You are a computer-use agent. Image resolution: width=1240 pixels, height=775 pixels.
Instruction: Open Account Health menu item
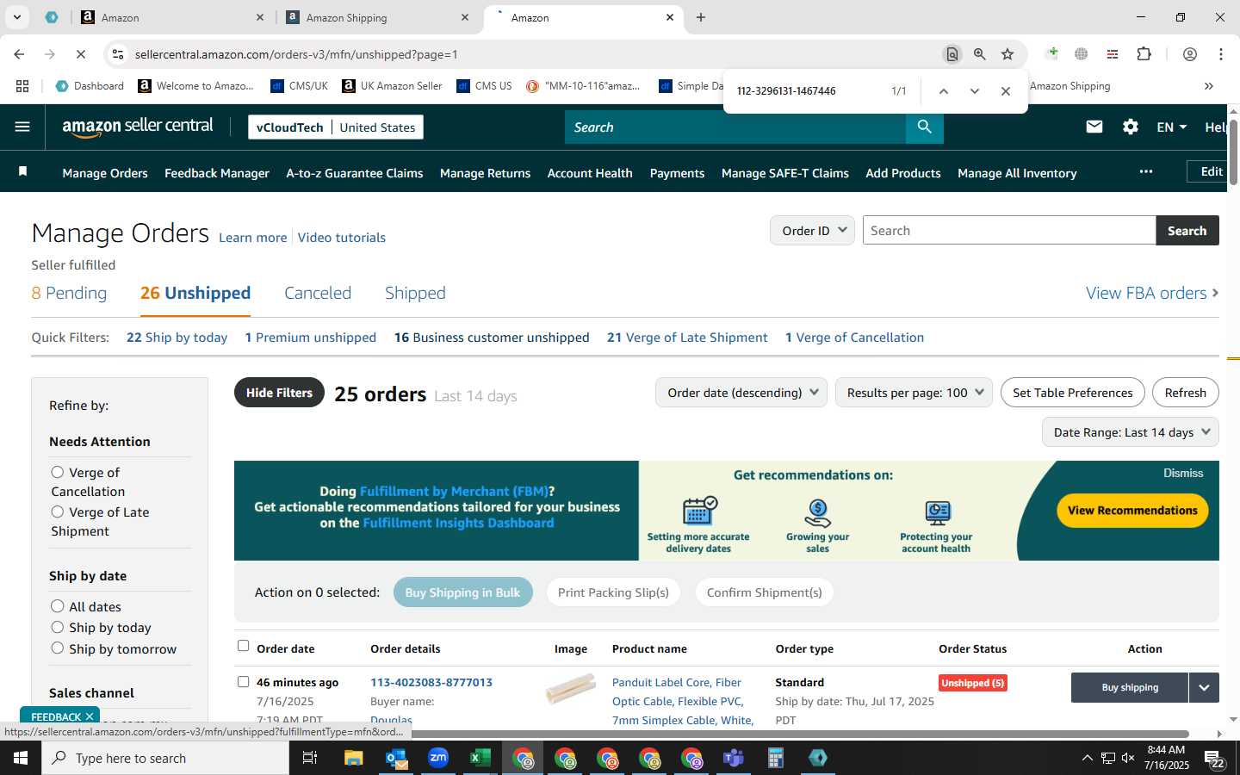pos(590,173)
